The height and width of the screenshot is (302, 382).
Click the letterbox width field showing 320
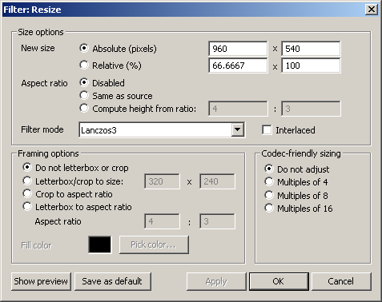pyautogui.click(x=162, y=181)
